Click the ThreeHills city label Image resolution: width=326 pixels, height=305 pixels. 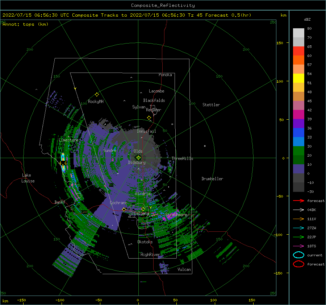(x=182, y=158)
